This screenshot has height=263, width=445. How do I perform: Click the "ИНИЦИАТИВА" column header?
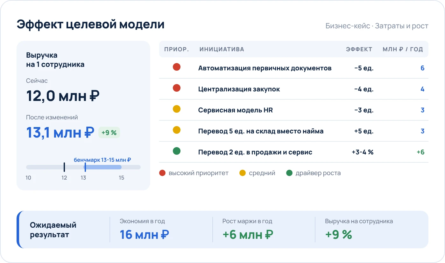click(x=222, y=49)
